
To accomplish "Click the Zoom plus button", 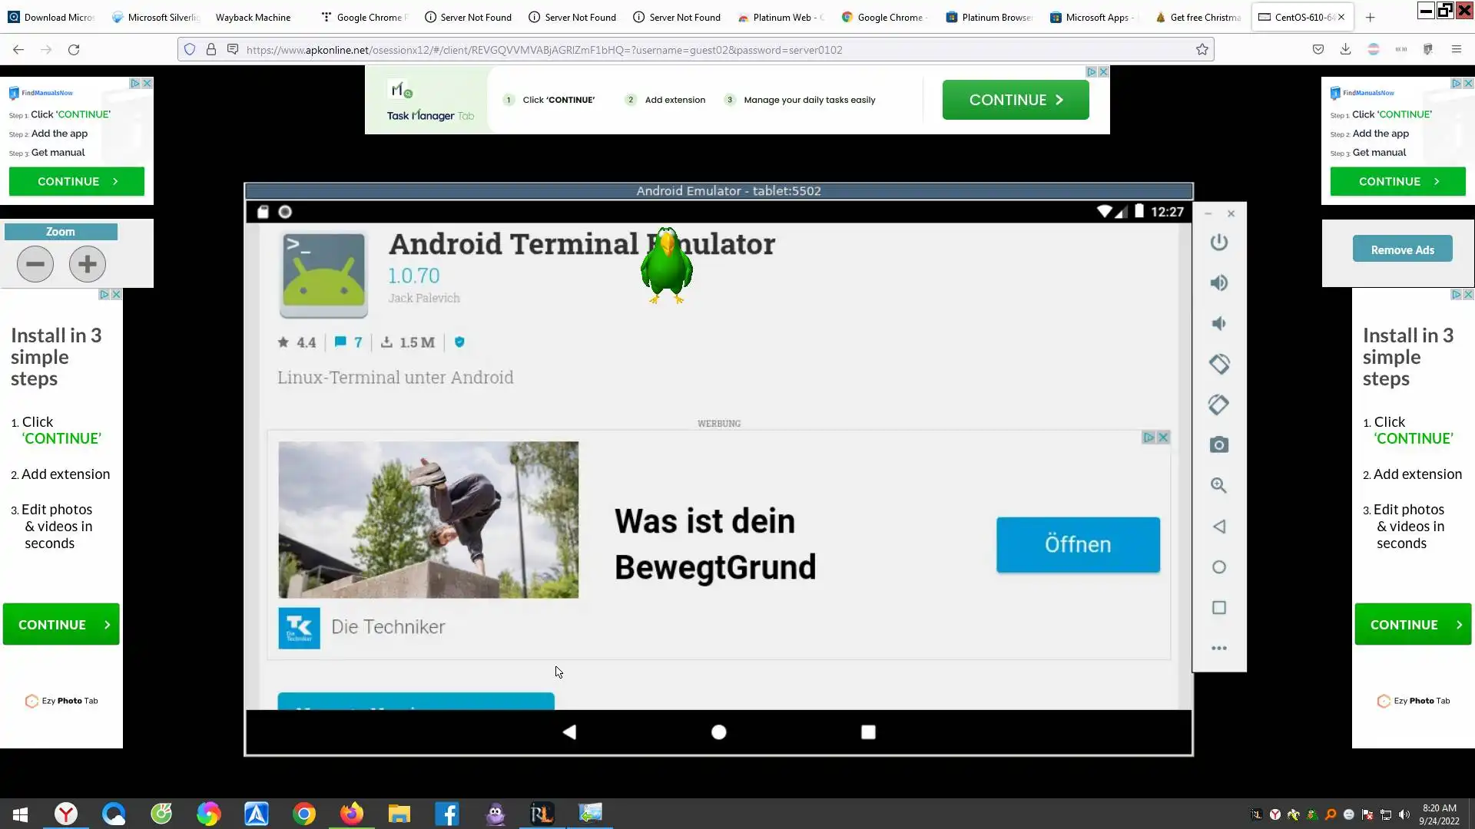I will [88, 264].
